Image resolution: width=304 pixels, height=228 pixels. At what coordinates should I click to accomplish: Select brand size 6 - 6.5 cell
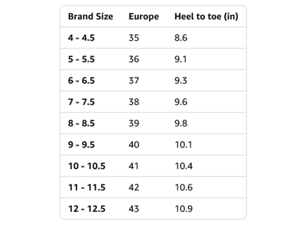[x=81, y=81]
